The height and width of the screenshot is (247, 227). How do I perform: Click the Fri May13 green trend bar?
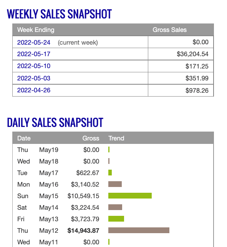(x=116, y=219)
